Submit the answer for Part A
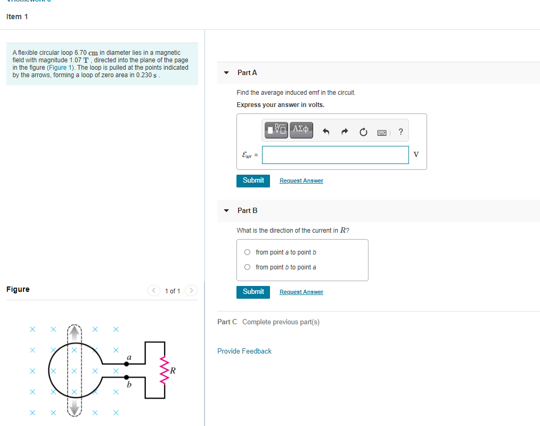 tap(253, 181)
